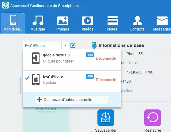Viewport: 171px width, 132px height.
Task: Click the green USB connection icon
Action: pyautogui.click(x=94, y=45)
